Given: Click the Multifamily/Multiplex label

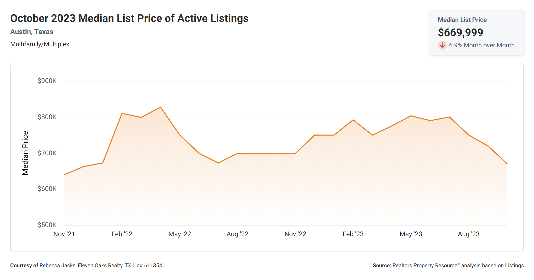Looking at the screenshot, I should coord(39,44).
